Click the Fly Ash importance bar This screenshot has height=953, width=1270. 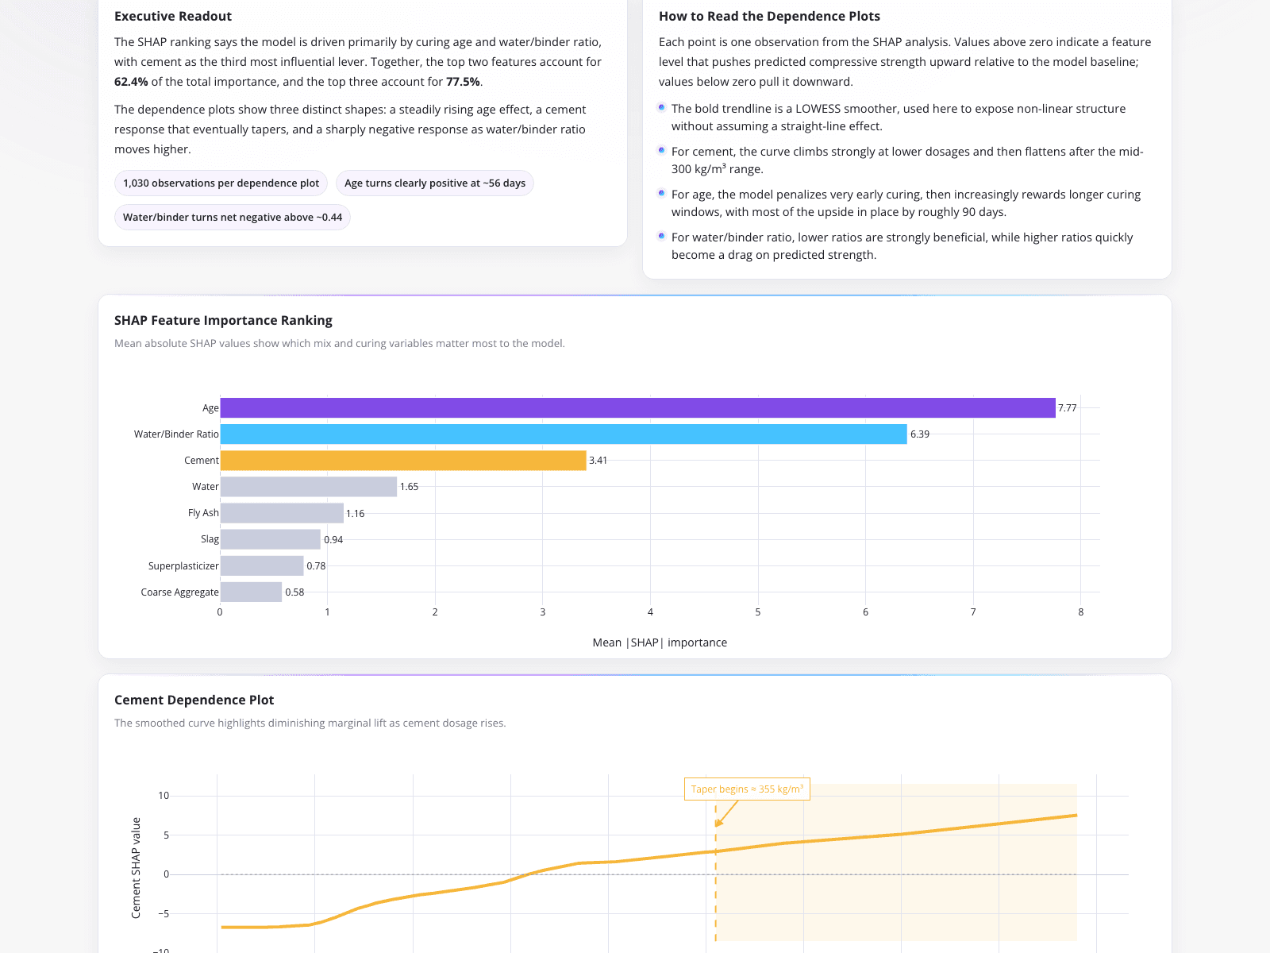282,513
